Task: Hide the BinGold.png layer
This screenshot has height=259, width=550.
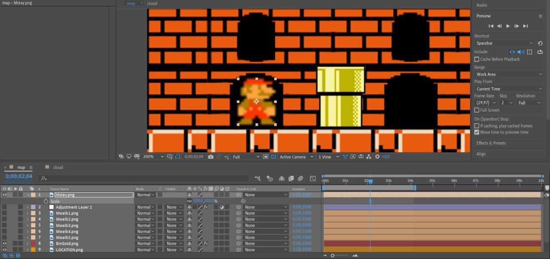Action: tap(5, 244)
